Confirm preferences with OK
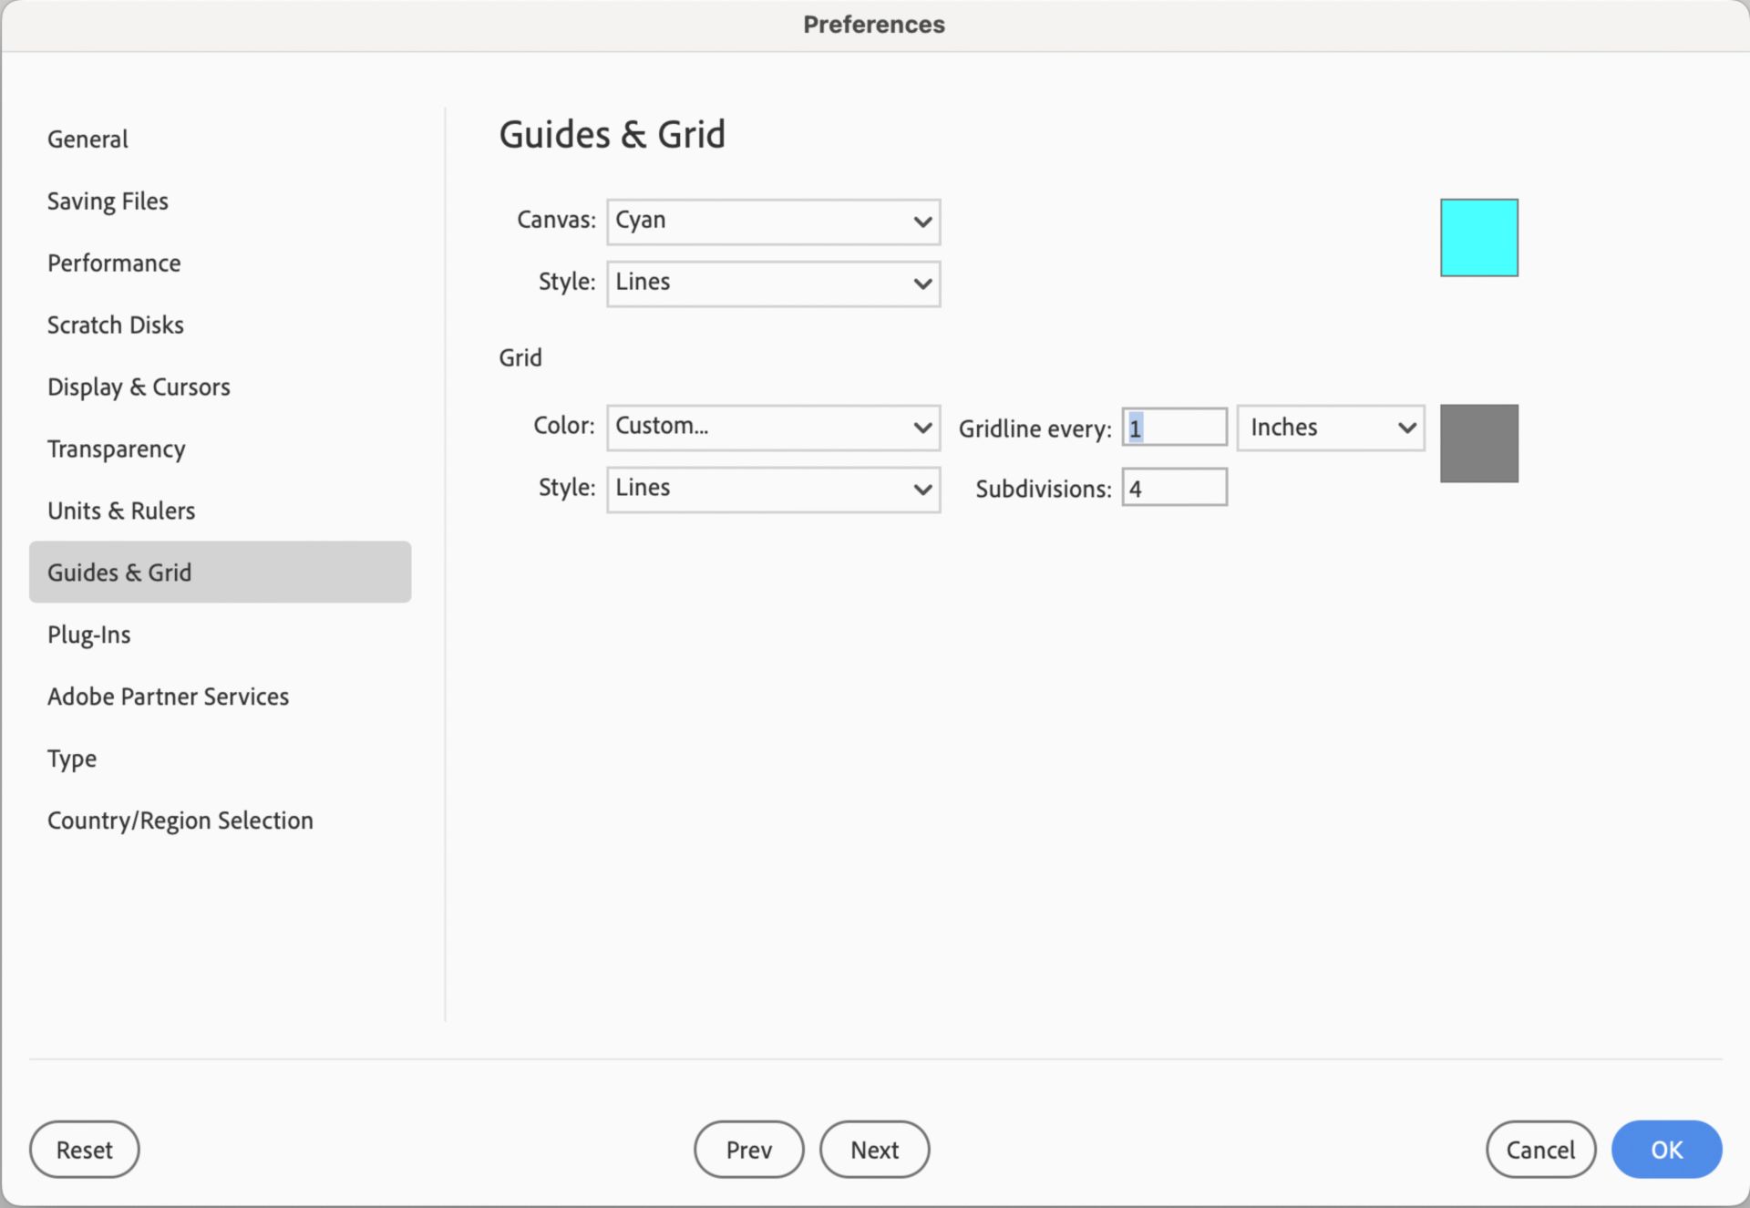The height and width of the screenshot is (1208, 1750). click(1666, 1149)
